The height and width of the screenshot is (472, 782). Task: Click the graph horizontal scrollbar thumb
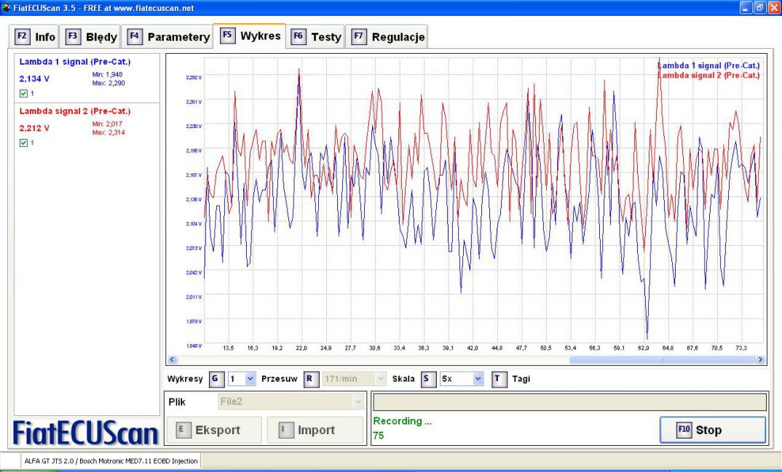[661, 359]
